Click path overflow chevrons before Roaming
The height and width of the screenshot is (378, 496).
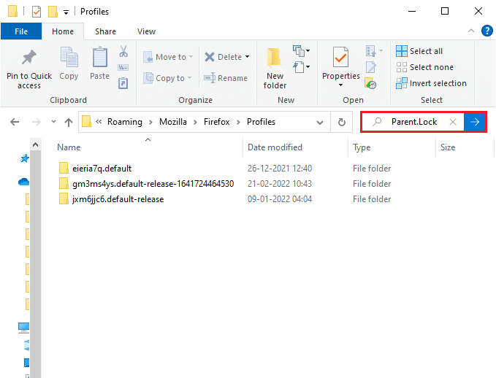pos(99,122)
